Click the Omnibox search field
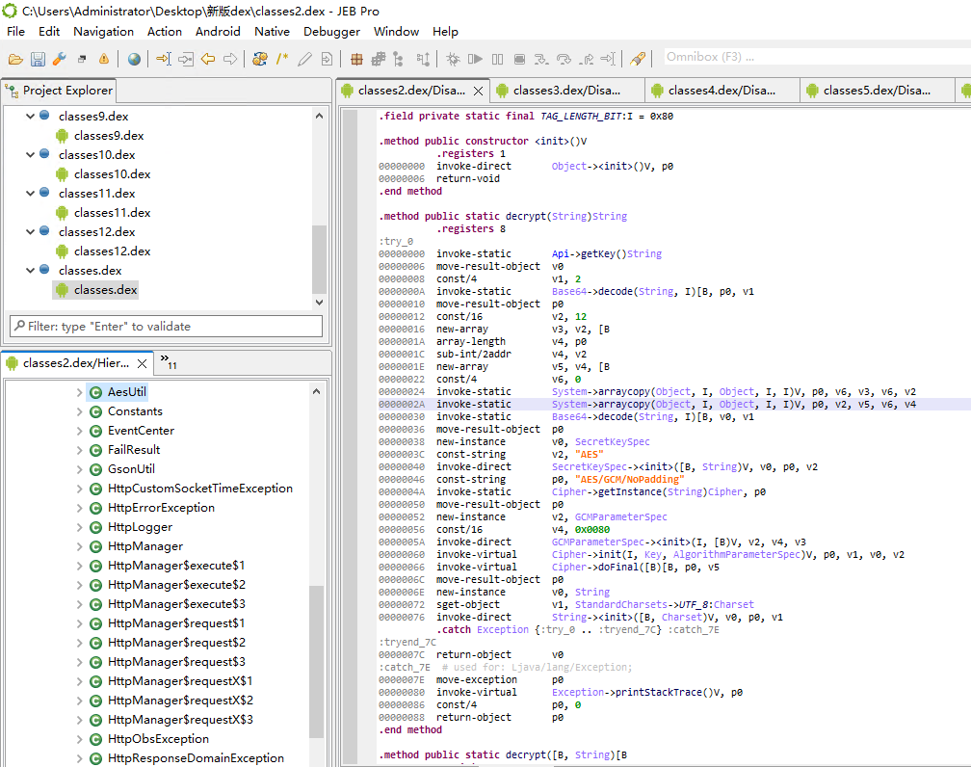The width and height of the screenshot is (971, 767). pyautogui.click(x=809, y=57)
